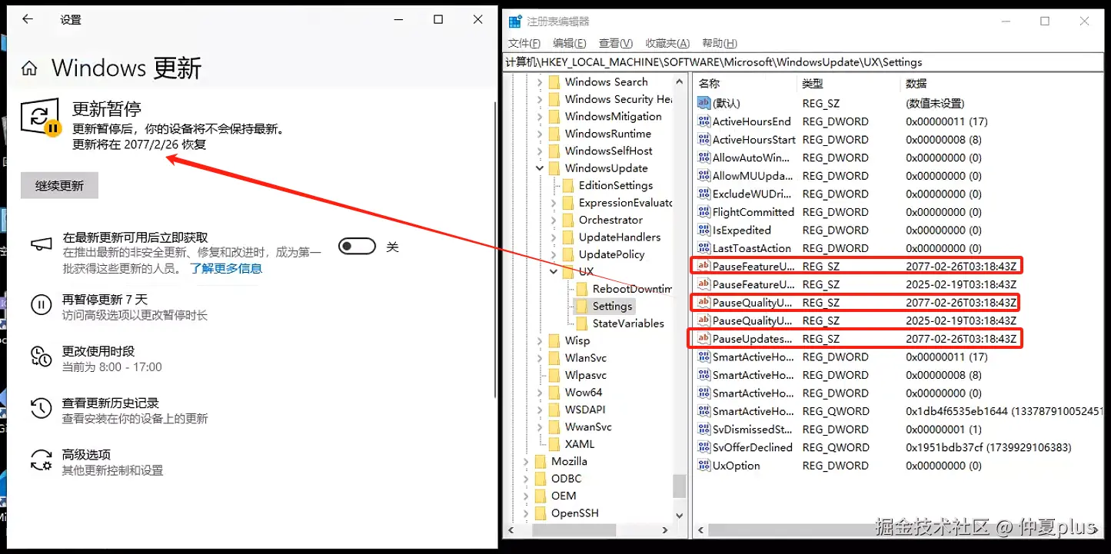Image resolution: width=1111 pixels, height=554 pixels.
Task: Click the Registry Editor title bar app icon
Action: pyautogui.click(x=515, y=22)
